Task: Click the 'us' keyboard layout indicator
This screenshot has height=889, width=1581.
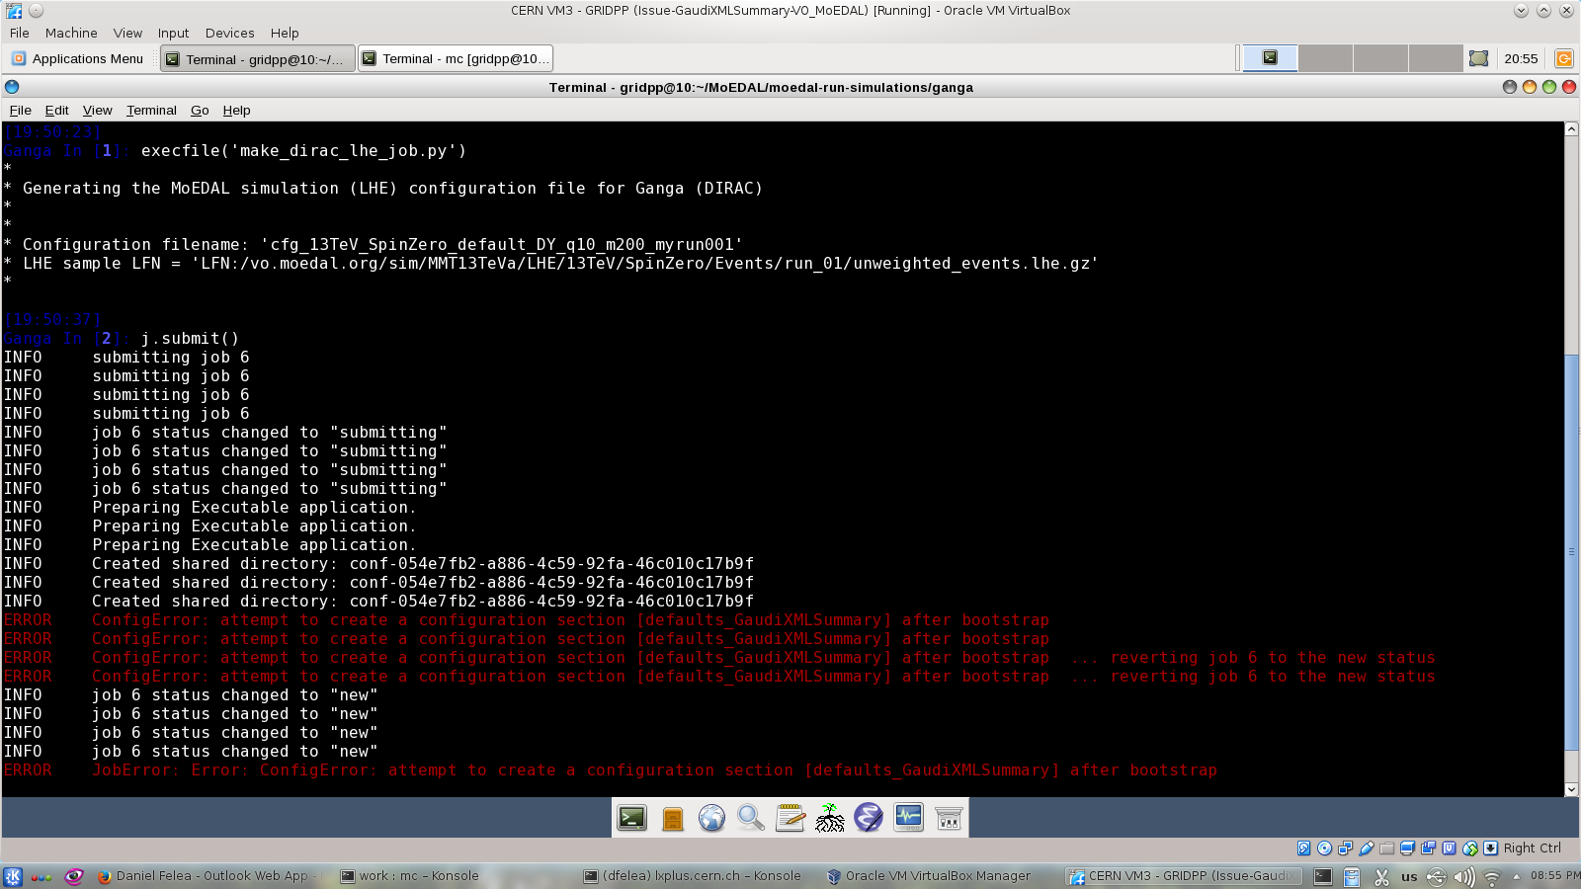Action: pyautogui.click(x=1409, y=876)
